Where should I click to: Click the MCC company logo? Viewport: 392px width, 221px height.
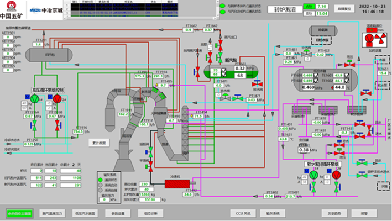(46, 10)
